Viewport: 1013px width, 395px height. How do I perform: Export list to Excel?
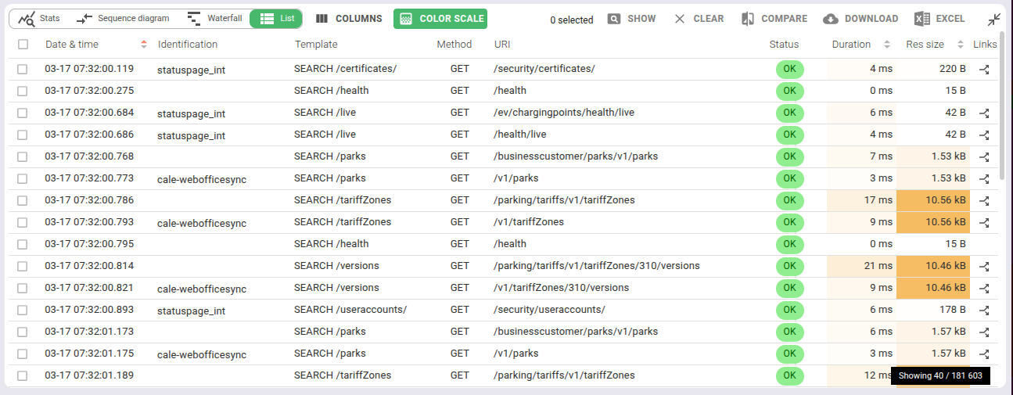pos(939,19)
